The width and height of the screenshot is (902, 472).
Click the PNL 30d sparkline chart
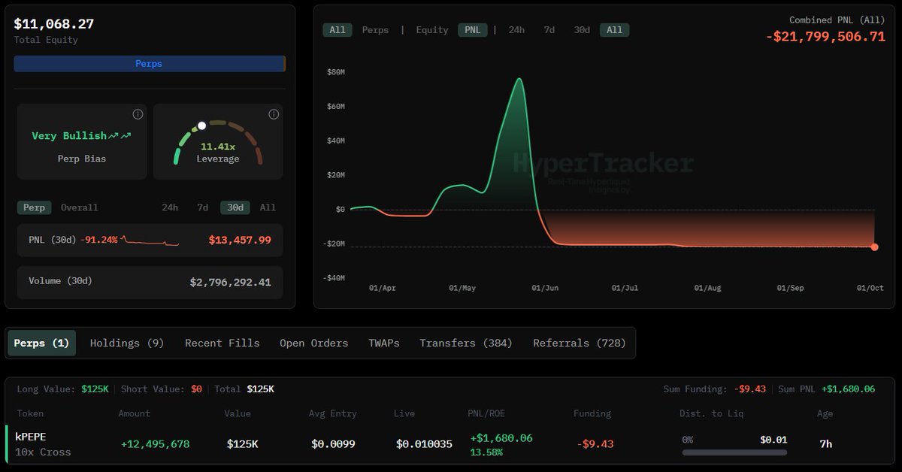tap(150, 241)
